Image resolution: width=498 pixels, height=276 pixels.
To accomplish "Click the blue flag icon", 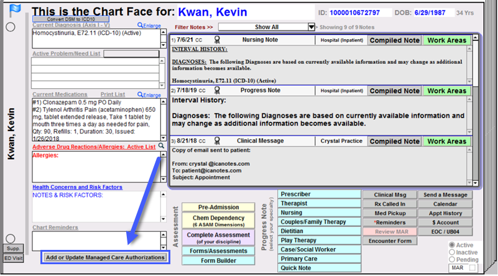I will click(15, 11).
